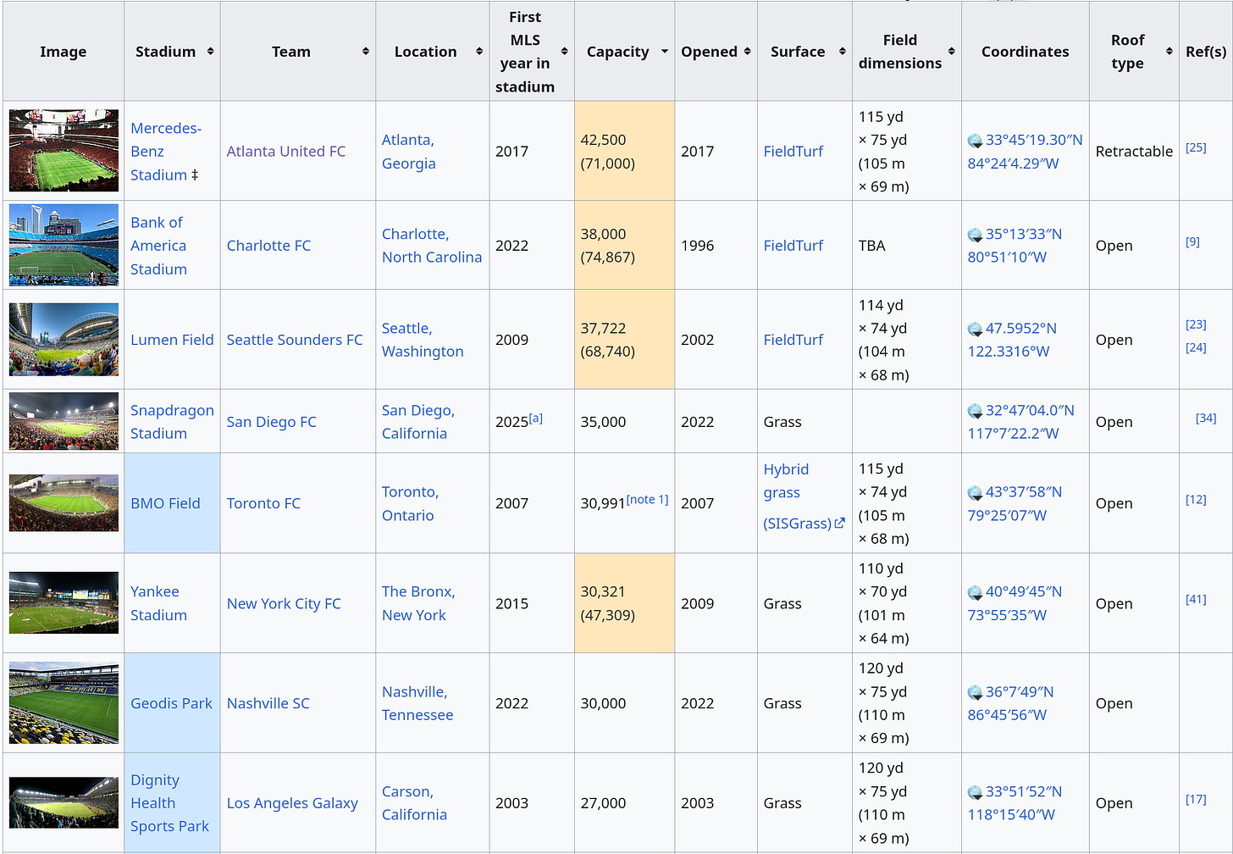The height and width of the screenshot is (854, 1233).
Task: Open the Atlanta, Georgia location link
Action: tap(409, 151)
